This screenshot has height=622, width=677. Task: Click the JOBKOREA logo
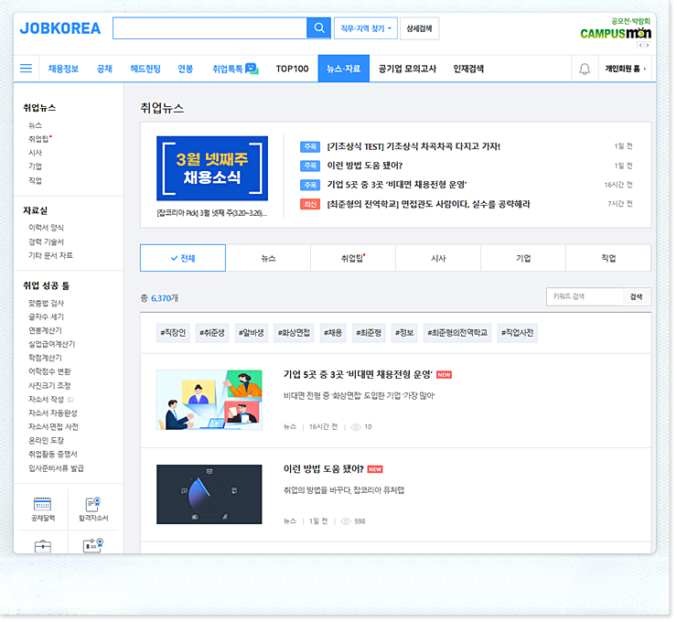coord(60,28)
